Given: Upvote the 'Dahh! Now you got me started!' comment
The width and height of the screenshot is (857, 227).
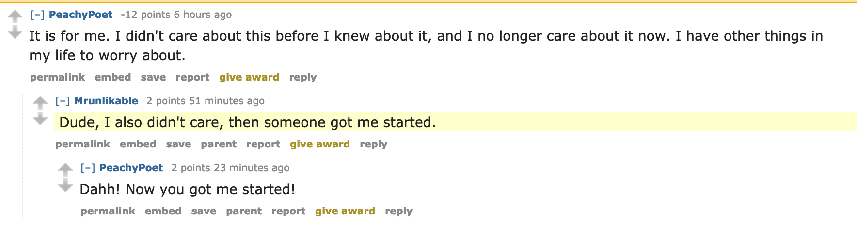Looking at the screenshot, I should [x=65, y=170].
